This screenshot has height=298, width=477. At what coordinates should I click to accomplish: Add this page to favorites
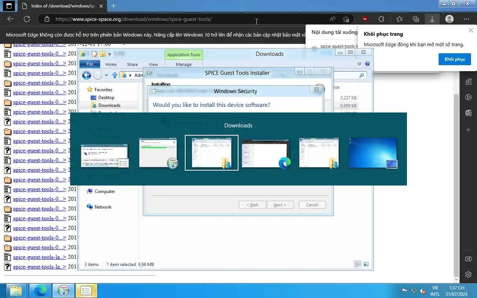coord(346,19)
